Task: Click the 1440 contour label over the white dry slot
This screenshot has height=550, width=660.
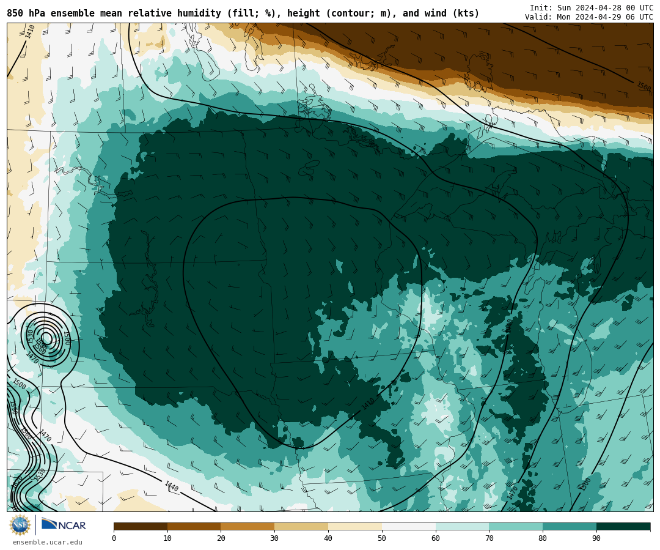Action: (171, 486)
